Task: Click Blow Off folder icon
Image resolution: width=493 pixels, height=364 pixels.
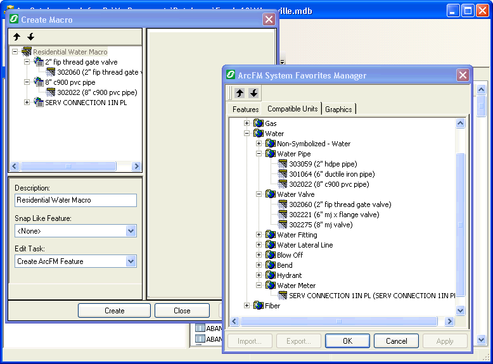Action: [x=271, y=254]
